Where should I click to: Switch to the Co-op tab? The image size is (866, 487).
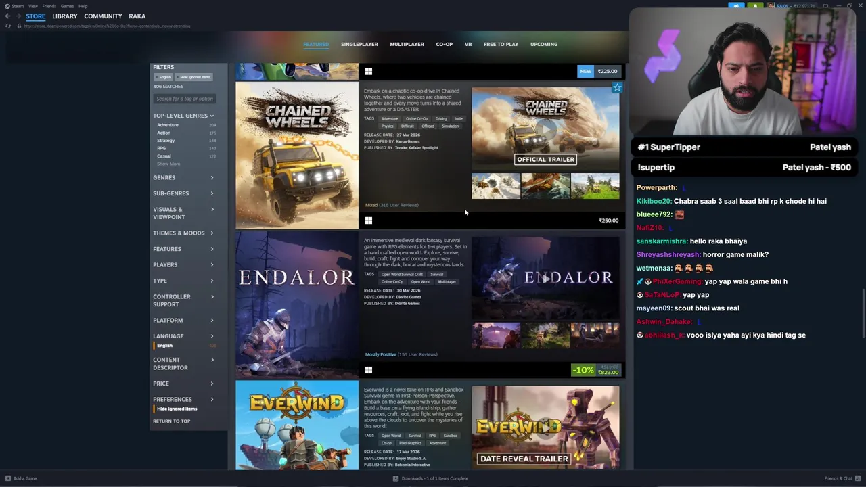444,44
